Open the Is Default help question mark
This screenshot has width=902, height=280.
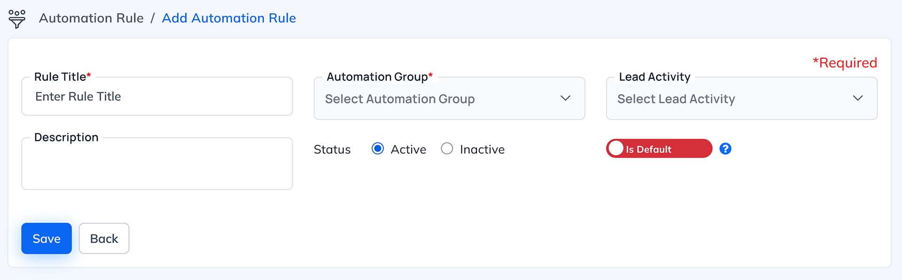click(725, 149)
